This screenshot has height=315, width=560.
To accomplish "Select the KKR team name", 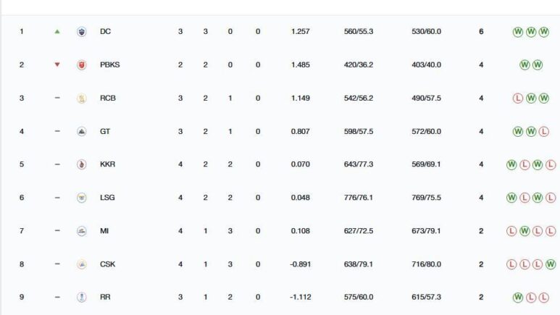I will point(107,165).
